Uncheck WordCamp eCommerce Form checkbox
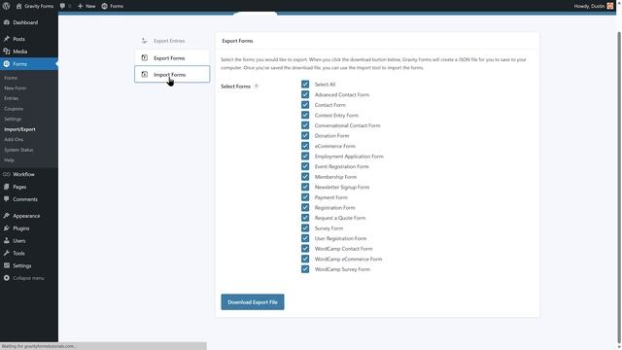 click(x=305, y=259)
